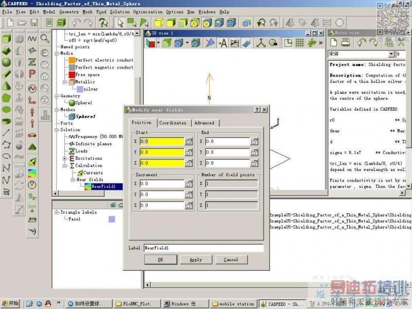The width and height of the screenshot is (412, 309).
Task: Collapse the Meshes tree node
Action: [57, 110]
